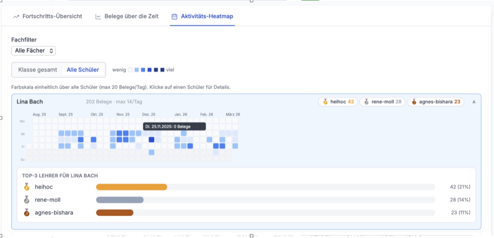Click the Fortschritts-Übersicht trend line icon

click(16, 17)
